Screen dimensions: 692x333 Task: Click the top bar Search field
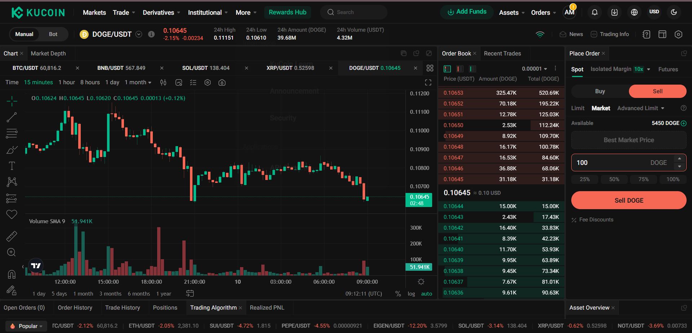[x=354, y=12]
